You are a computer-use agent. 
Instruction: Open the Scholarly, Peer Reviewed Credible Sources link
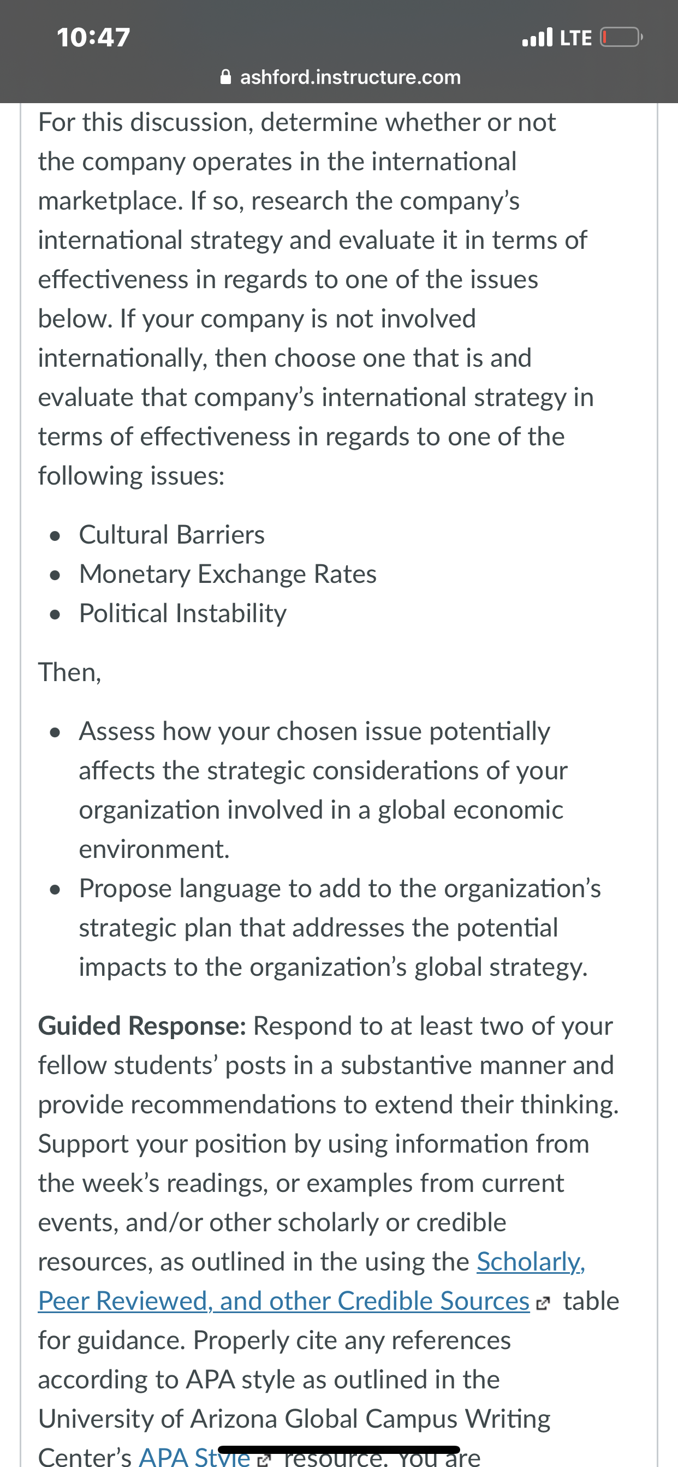312,1281
